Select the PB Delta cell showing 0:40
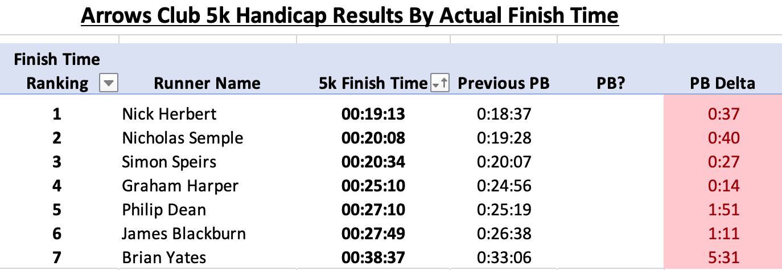The image size is (782, 270). [723, 138]
